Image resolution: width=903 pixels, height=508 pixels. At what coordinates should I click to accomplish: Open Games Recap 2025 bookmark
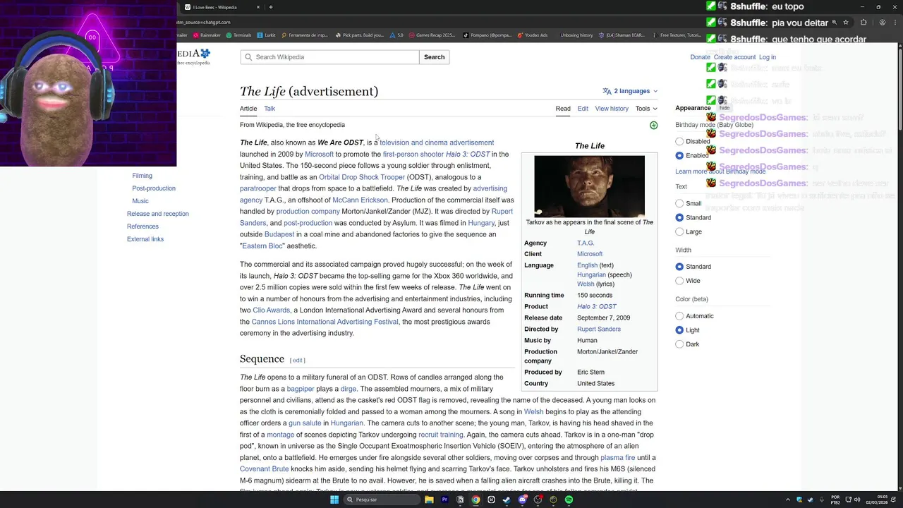coord(432,35)
